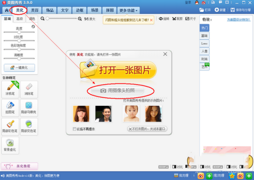Switch to the 美容 tab
The image size is (254, 180).
click(35, 10)
